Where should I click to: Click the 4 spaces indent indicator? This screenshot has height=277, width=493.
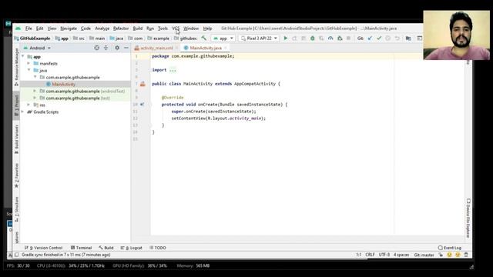pyautogui.click(x=401, y=255)
